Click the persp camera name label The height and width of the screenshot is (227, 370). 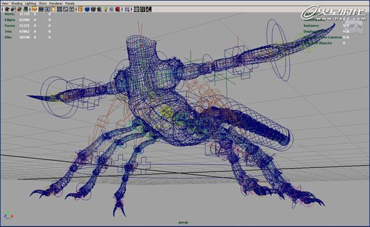coord(183,222)
